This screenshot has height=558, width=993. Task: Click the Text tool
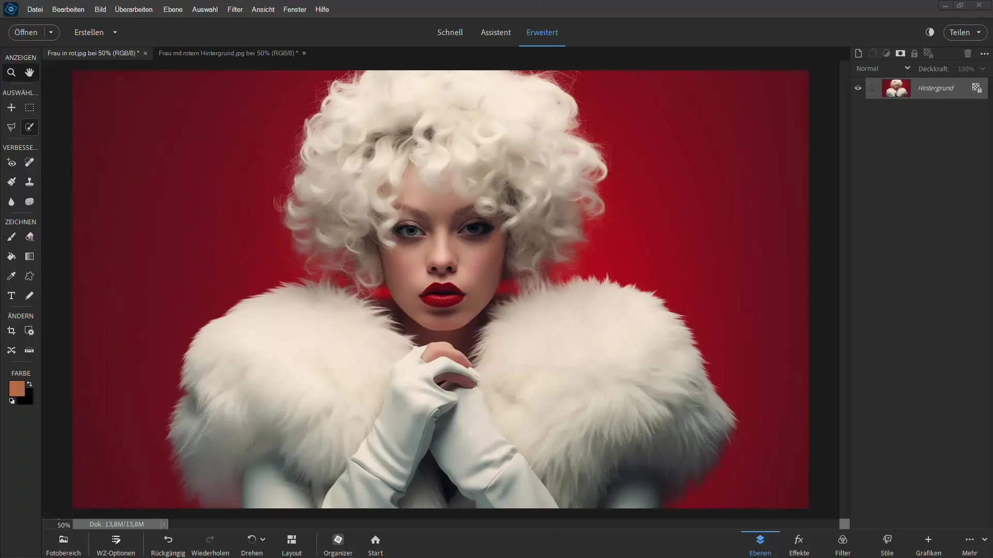pos(11,295)
